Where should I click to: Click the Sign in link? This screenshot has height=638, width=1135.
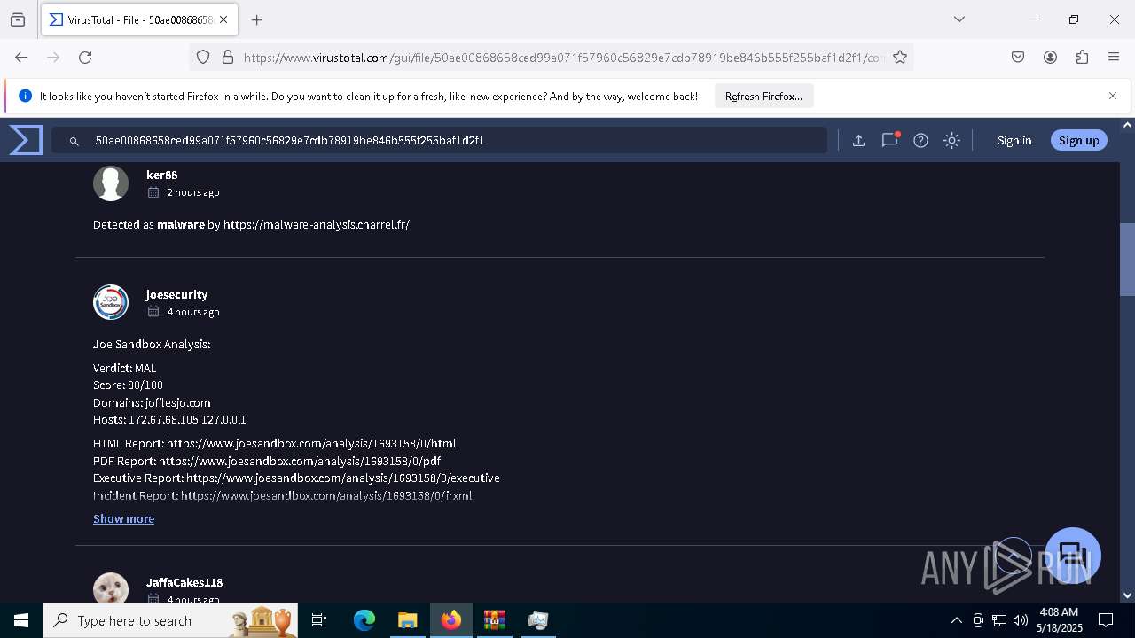pyautogui.click(x=1014, y=140)
